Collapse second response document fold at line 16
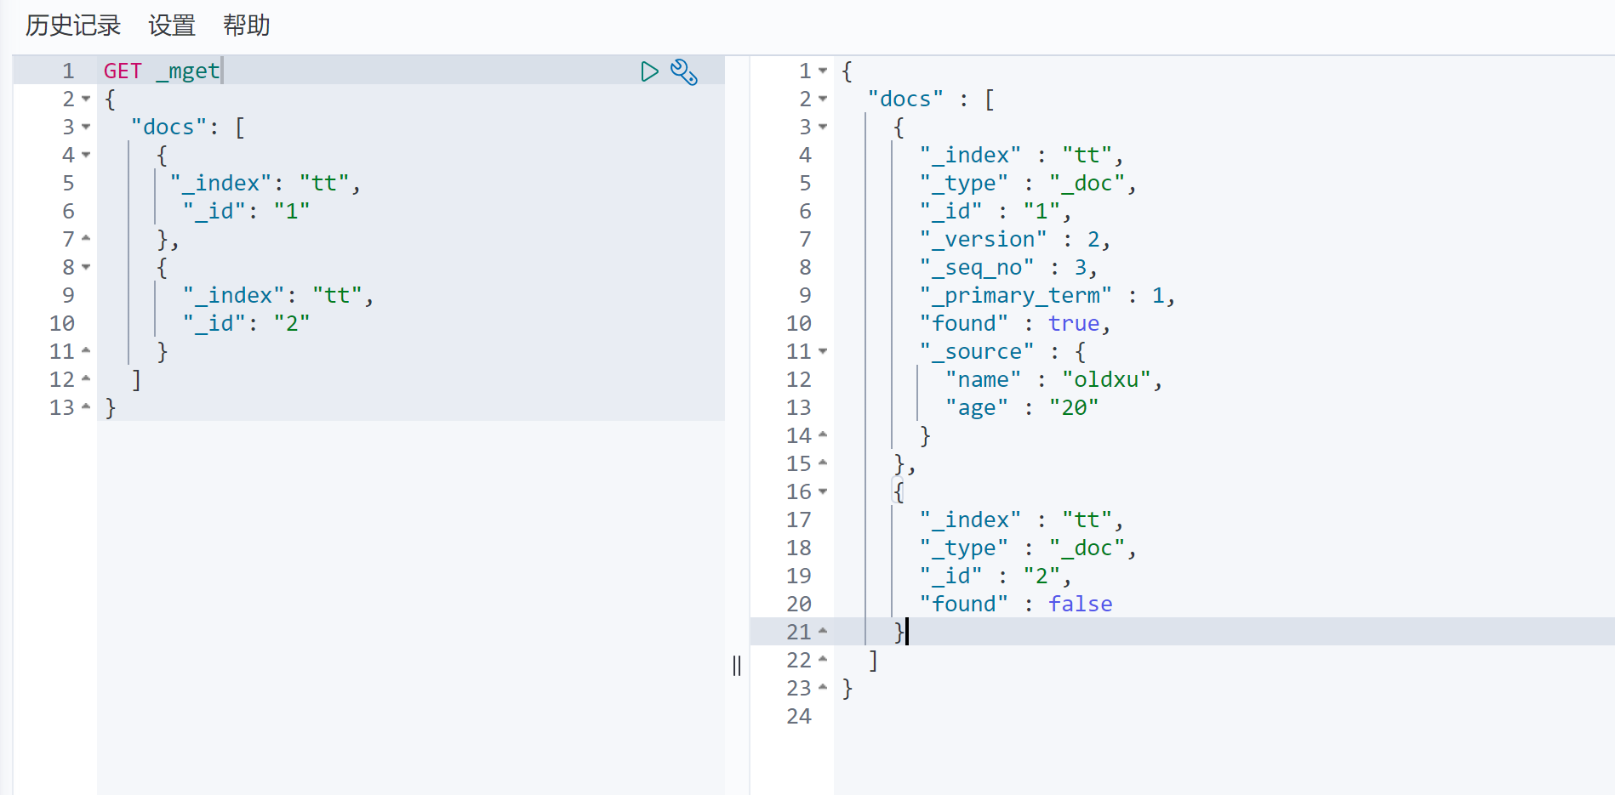 tap(823, 491)
